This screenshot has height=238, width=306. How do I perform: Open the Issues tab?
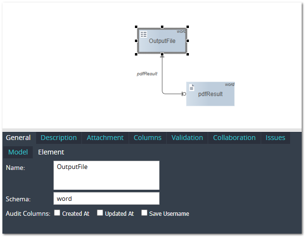275,138
